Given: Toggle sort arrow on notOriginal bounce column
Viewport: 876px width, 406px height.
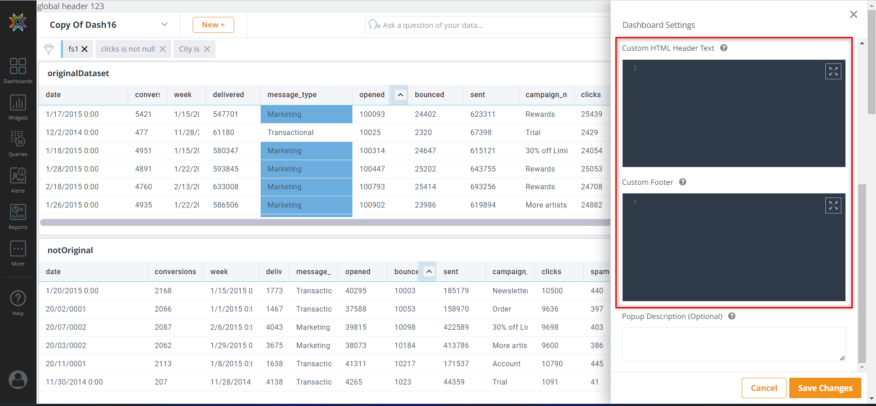Looking at the screenshot, I should (x=429, y=271).
